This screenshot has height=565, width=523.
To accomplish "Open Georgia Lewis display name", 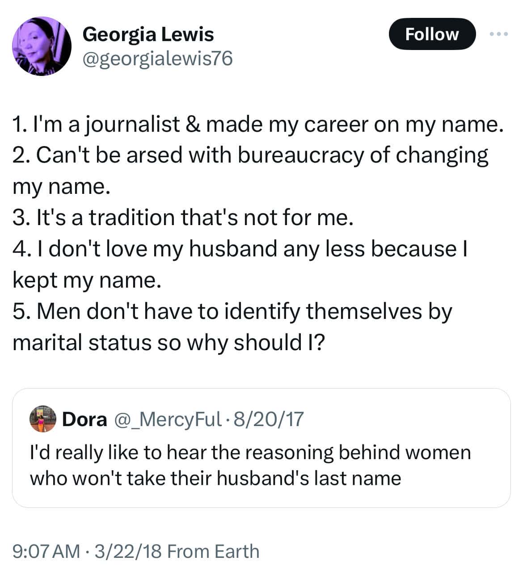I will pyautogui.click(x=148, y=34).
